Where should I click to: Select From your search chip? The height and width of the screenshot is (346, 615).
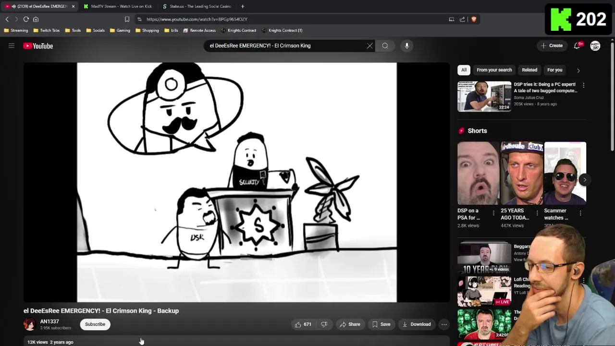coord(494,70)
